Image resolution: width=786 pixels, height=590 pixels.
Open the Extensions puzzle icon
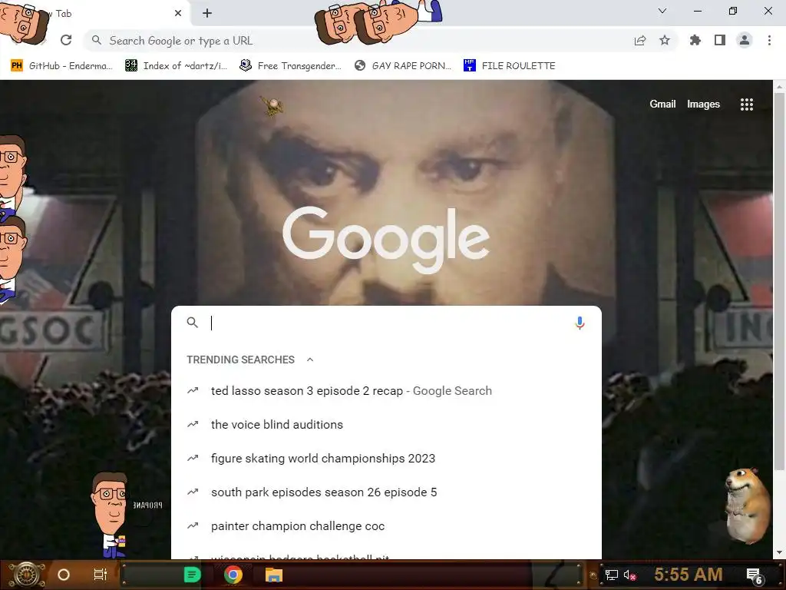(x=695, y=40)
